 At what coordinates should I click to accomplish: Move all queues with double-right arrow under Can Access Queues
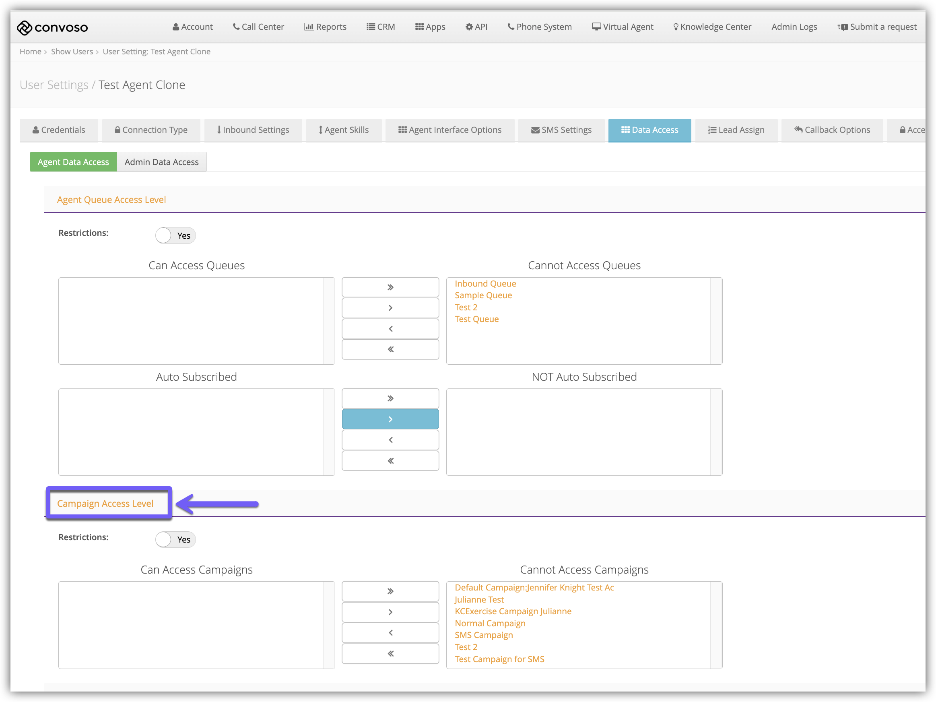point(390,287)
